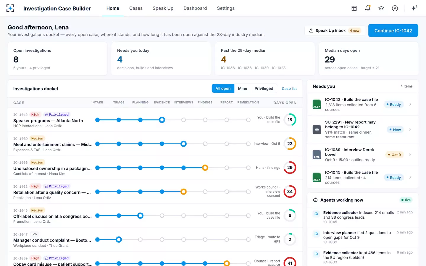426x266 pixels.
Task: Open the notifications bell
Action: [x=368, y=8]
